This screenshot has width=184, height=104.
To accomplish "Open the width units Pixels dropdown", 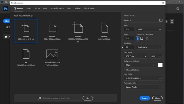I will (149, 29).
